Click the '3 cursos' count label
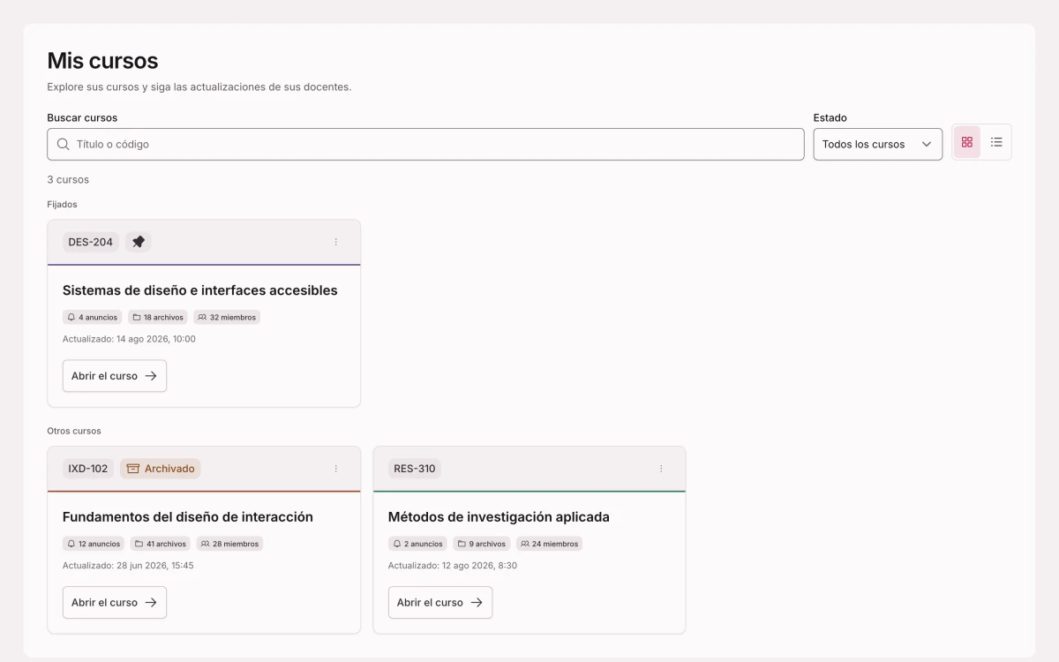 click(68, 180)
